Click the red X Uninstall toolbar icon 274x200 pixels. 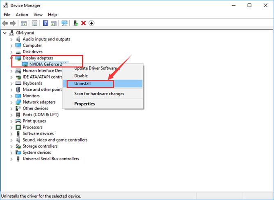point(84,23)
